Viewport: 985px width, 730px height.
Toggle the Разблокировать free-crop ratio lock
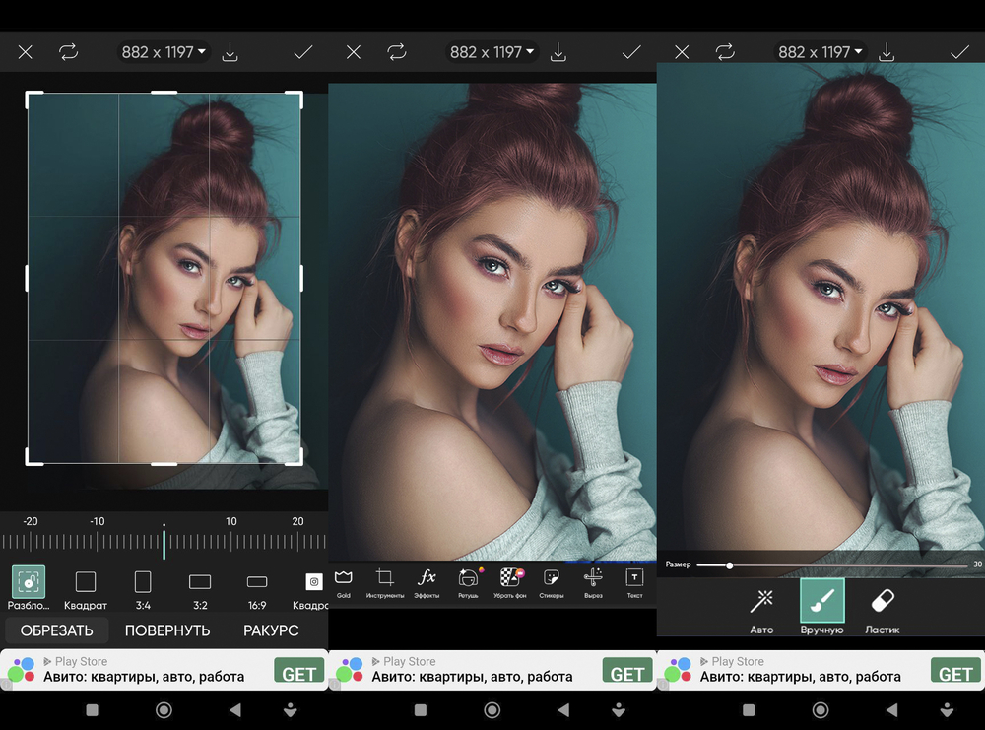[x=29, y=585]
